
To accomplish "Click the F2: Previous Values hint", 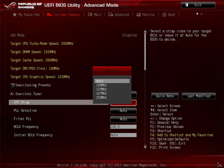I will [x=167, y=127].
